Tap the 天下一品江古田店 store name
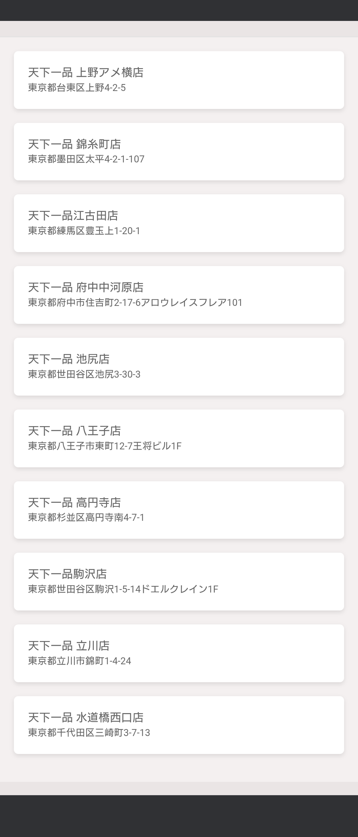This screenshot has height=837, width=358. [x=73, y=216]
